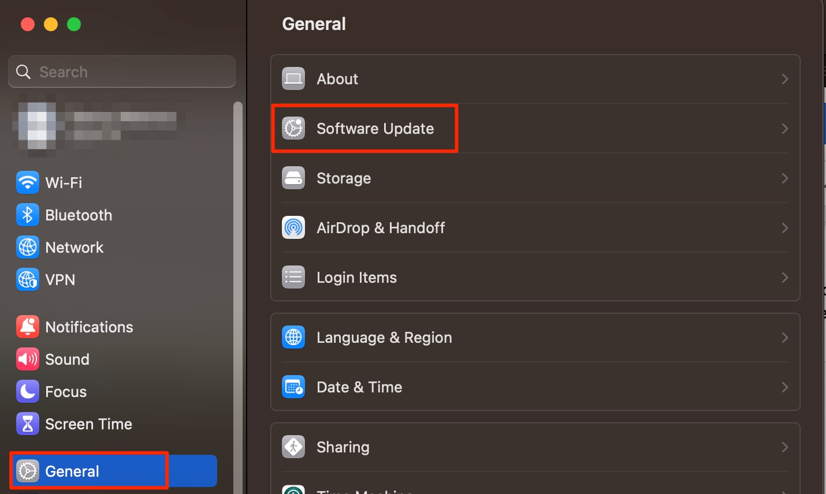Open Language & Region label text

384,338
